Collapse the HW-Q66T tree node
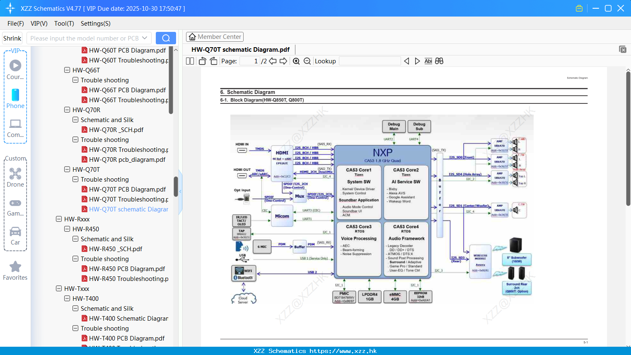Viewport: 631px width, 355px height. [x=67, y=70]
